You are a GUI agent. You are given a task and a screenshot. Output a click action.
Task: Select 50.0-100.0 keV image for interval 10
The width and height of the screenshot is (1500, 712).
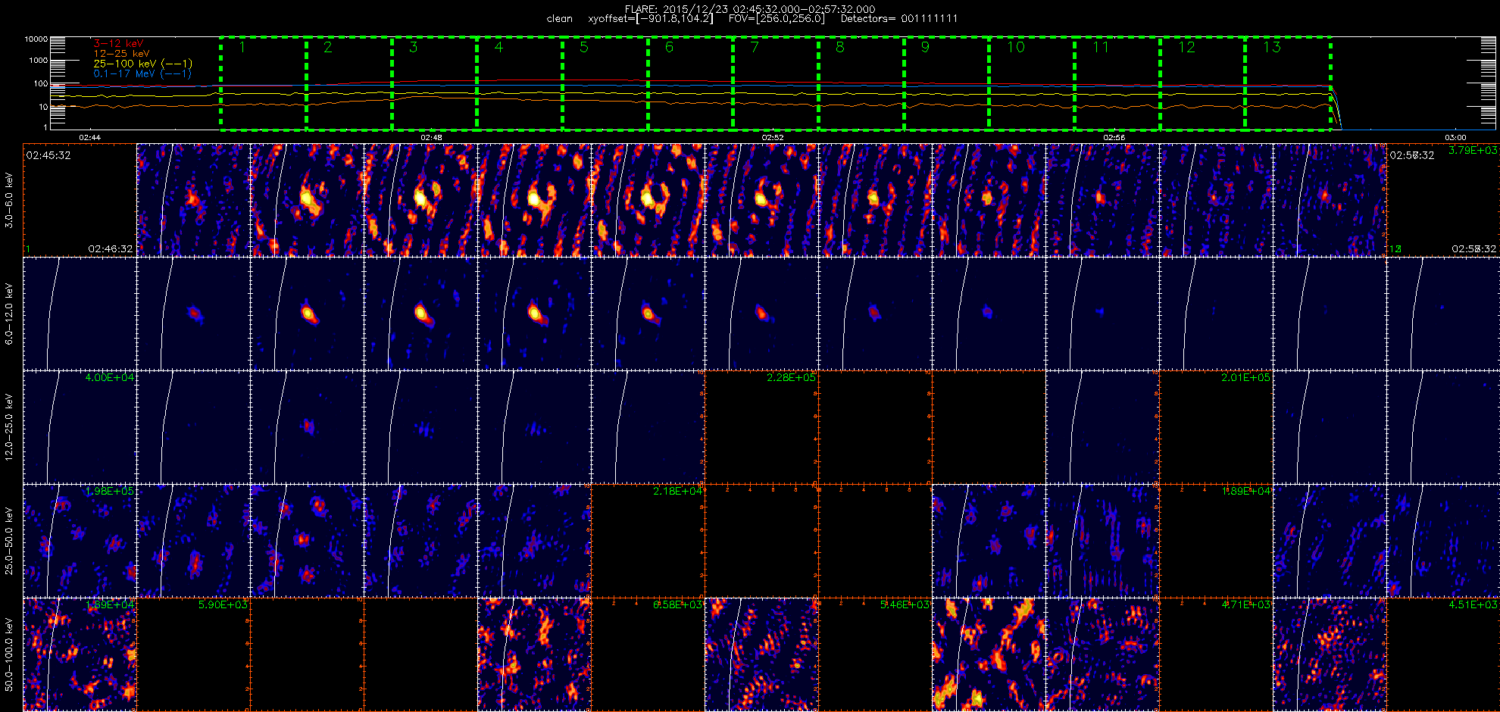(1102, 654)
